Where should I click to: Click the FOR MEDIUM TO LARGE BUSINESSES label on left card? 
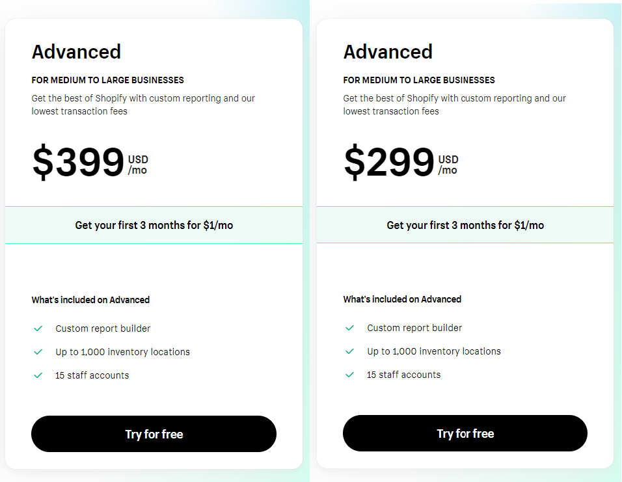pos(107,80)
